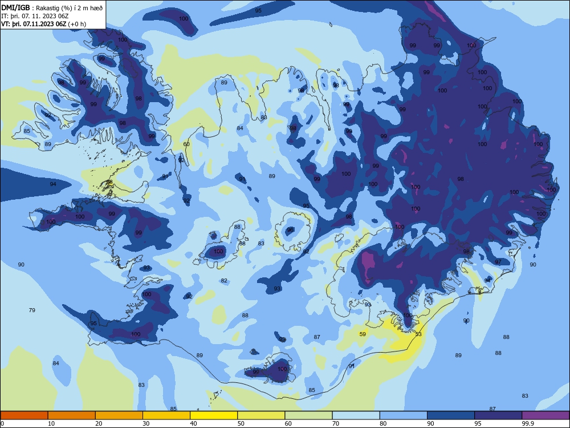Click the legend scale label "0"
This screenshot has width=570, height=428.
tap(2, 423)
